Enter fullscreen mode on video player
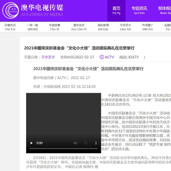 85,143
